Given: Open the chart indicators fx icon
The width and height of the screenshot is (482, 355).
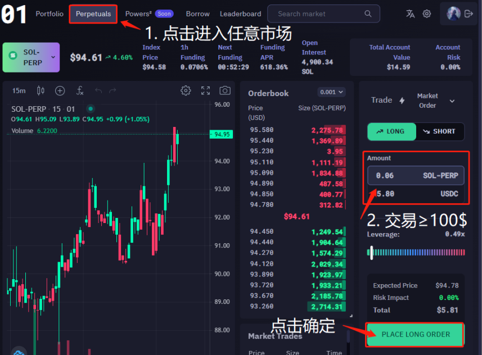Looking at the screenshot, I should click(80, 91).
